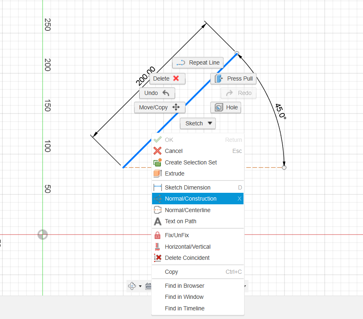The height and width of the screenshot is (319, 363).
Task: Click the red X icon on Delete
Action: 176,78
